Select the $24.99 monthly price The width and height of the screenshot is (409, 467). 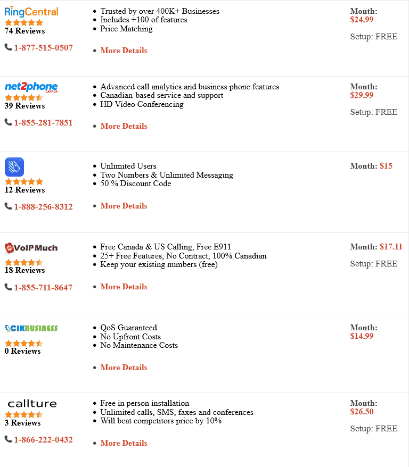(x=362, y=20)
